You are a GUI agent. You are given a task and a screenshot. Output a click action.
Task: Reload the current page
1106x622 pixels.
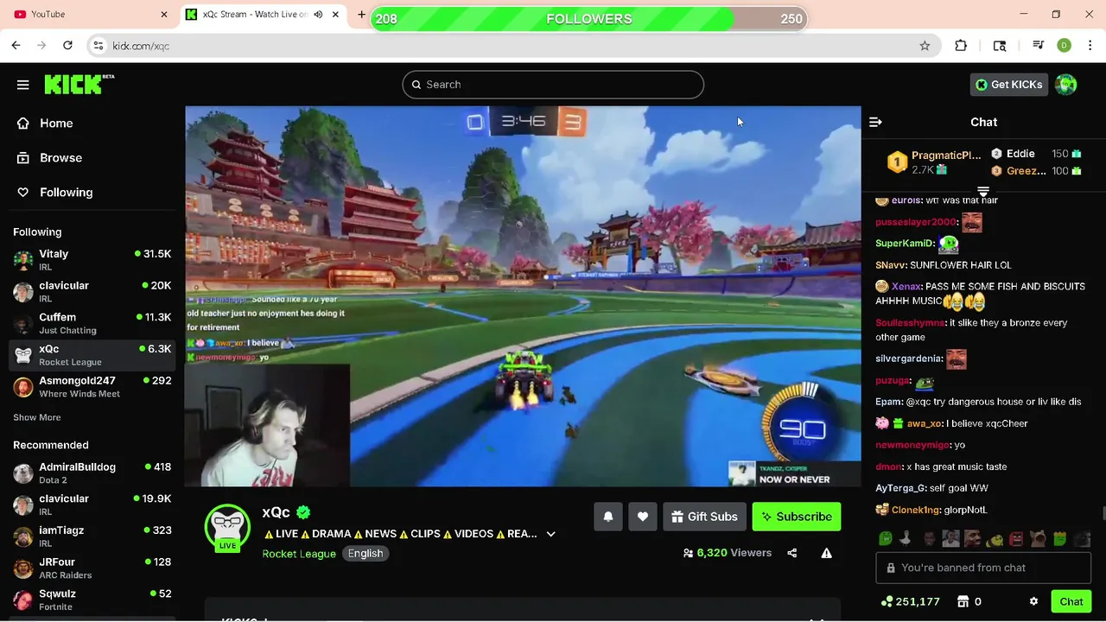point(67,46)
